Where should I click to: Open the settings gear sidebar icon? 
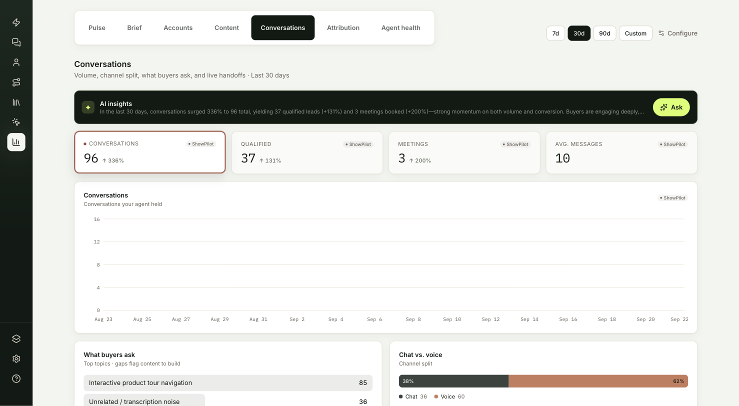(x=16, y=358)
